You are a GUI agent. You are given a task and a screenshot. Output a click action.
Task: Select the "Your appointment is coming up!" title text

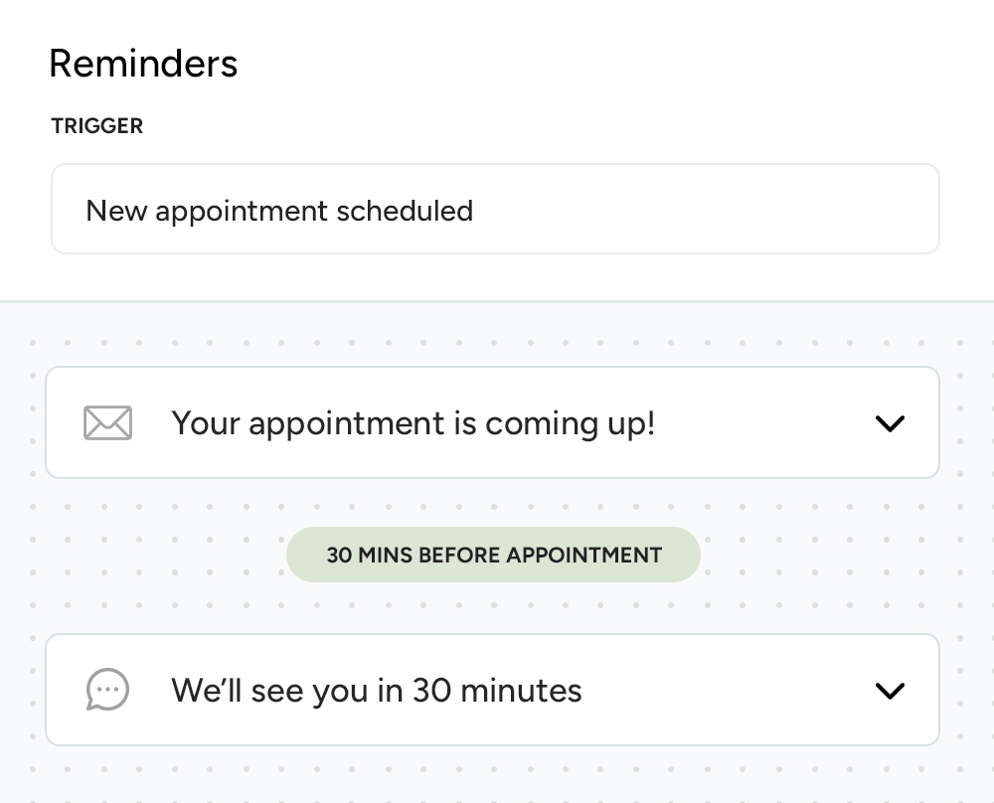tap(414, 423)
